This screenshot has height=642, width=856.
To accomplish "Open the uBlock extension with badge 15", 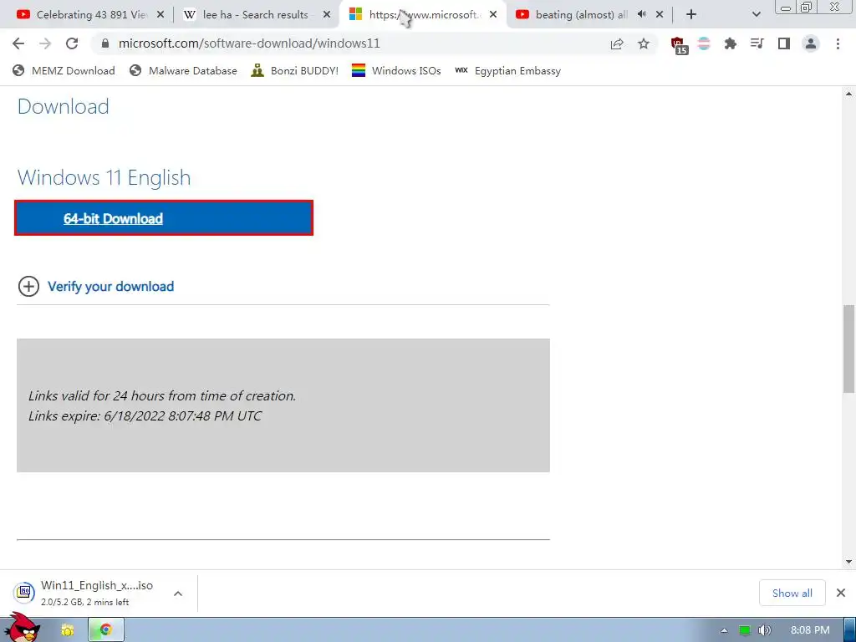I will coord(679,45).
